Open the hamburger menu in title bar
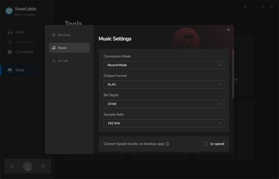This screenshot has height=179, width=279. (x=245, y=7)
